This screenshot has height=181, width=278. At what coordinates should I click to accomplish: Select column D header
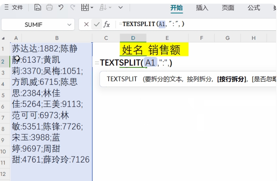pyautogui.click(x=133, y=38)
